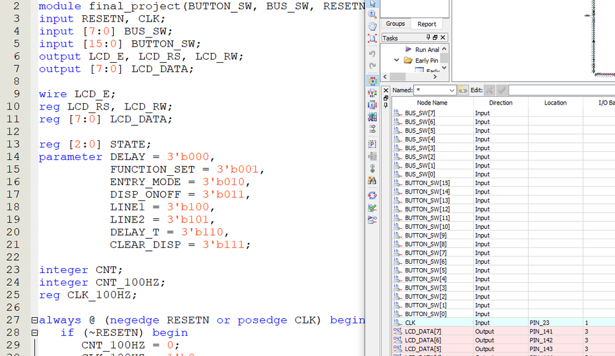Toggle the chip package top view icon

point(372,81)
